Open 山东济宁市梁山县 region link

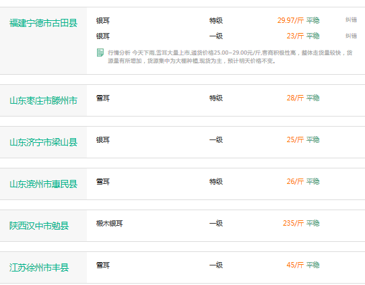tap(43, 142)
